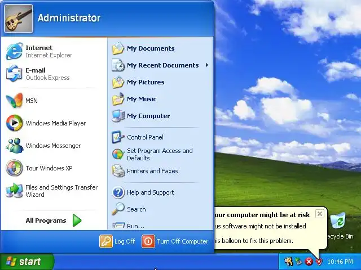Screen dimensions: 361x270
Task: Select the Run... menu entry
Action: pos(135,226)
